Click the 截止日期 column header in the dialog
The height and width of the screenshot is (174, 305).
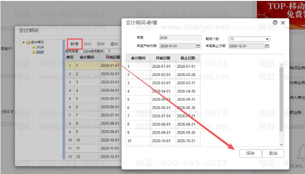click(188, 58)
